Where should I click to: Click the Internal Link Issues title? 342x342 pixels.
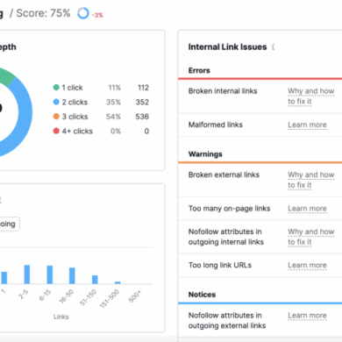(x=227, y=47)
